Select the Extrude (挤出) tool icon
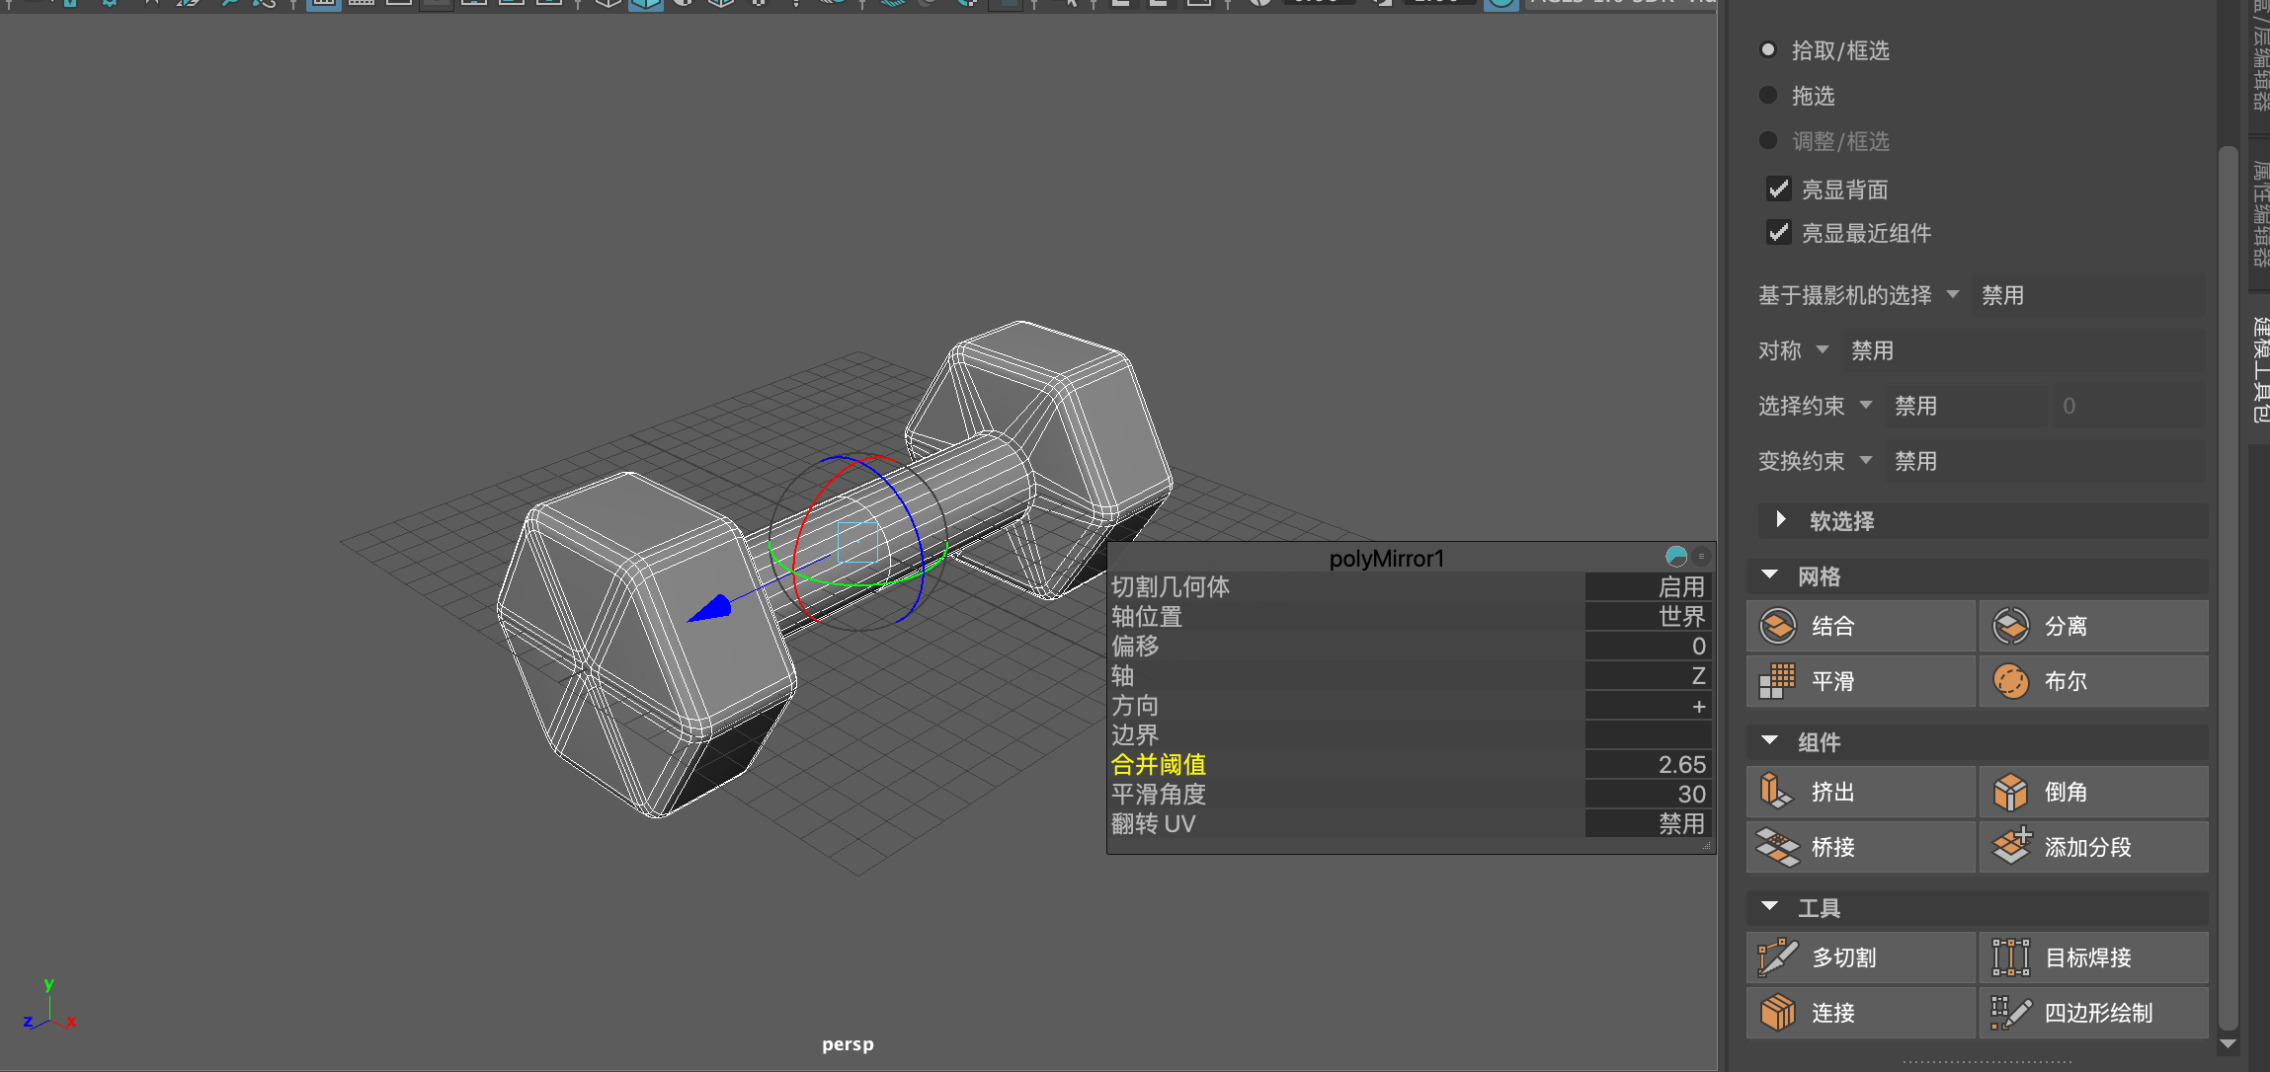Screen dimensions: 2270x1072 click(x=1778, y=792)
